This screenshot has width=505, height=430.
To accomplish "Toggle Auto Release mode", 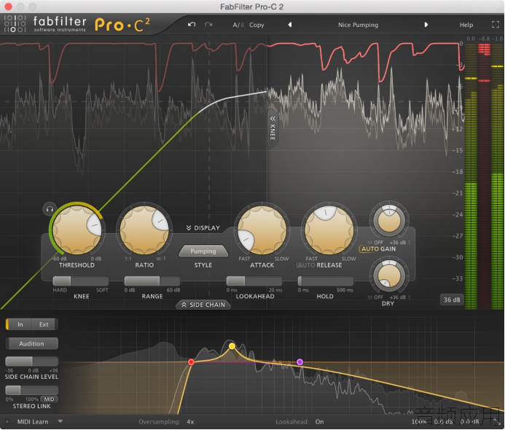I will pyautogui.click(x=305, y=265).
